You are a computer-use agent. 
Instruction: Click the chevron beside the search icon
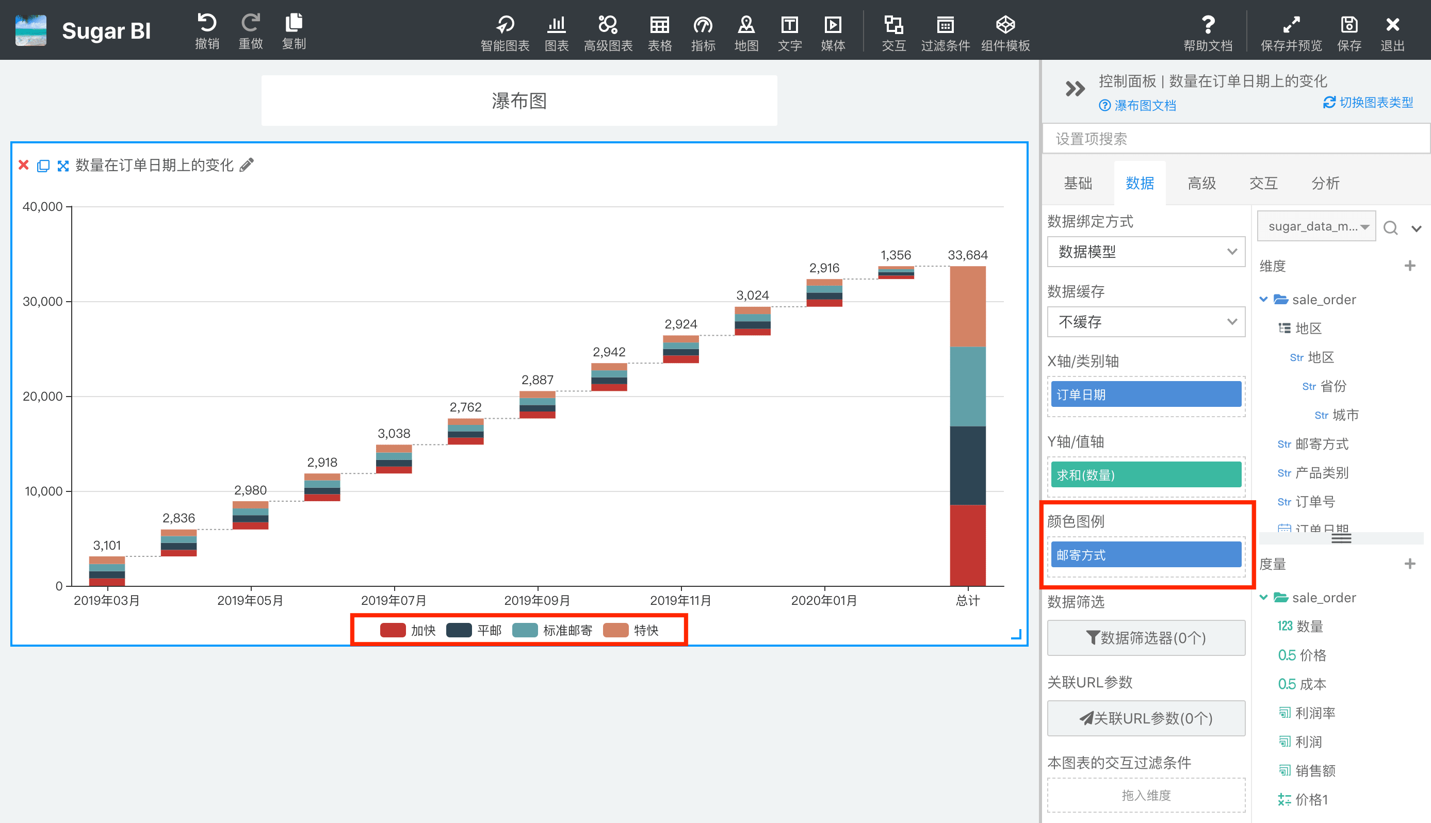pyautogui.click(x=1417, y=228)
